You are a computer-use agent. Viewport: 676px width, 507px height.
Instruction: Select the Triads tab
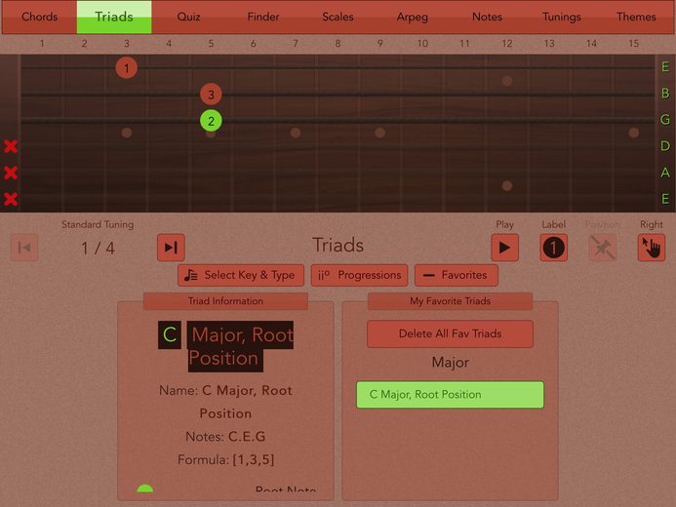pyautogui.click(x=114, y=17)
